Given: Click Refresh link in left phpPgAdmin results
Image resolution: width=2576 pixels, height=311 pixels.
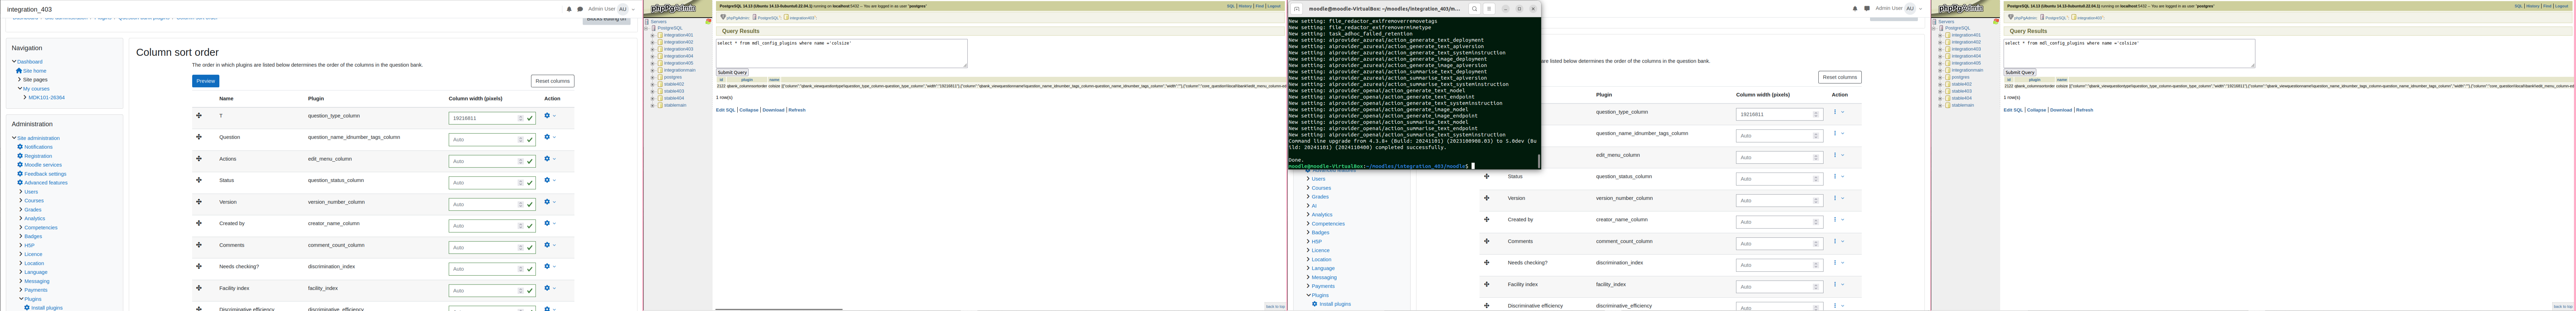Looking at the screenshot, I should (797, 110).
